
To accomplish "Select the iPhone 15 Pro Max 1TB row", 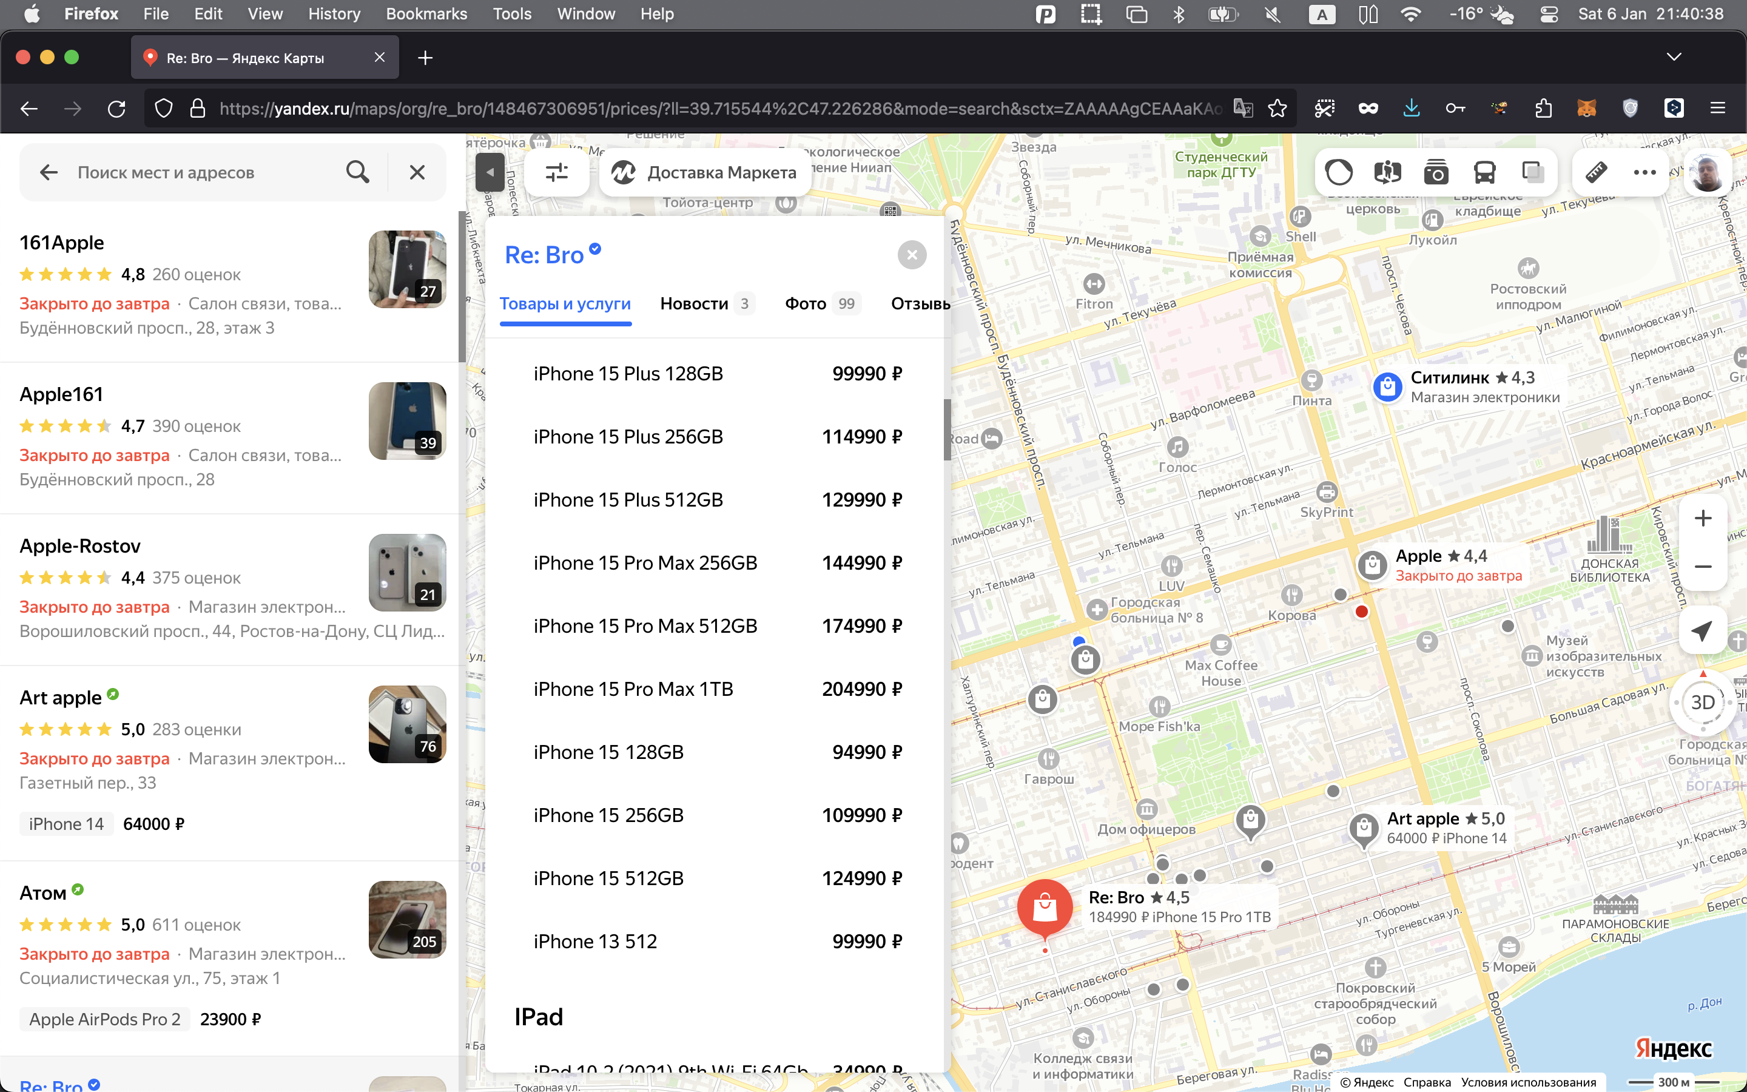I will point(718,689).
